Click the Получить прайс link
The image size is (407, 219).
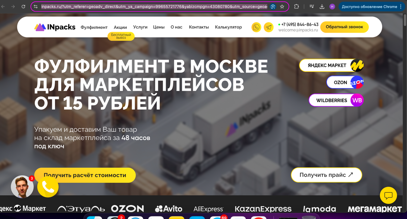[326, 175]
